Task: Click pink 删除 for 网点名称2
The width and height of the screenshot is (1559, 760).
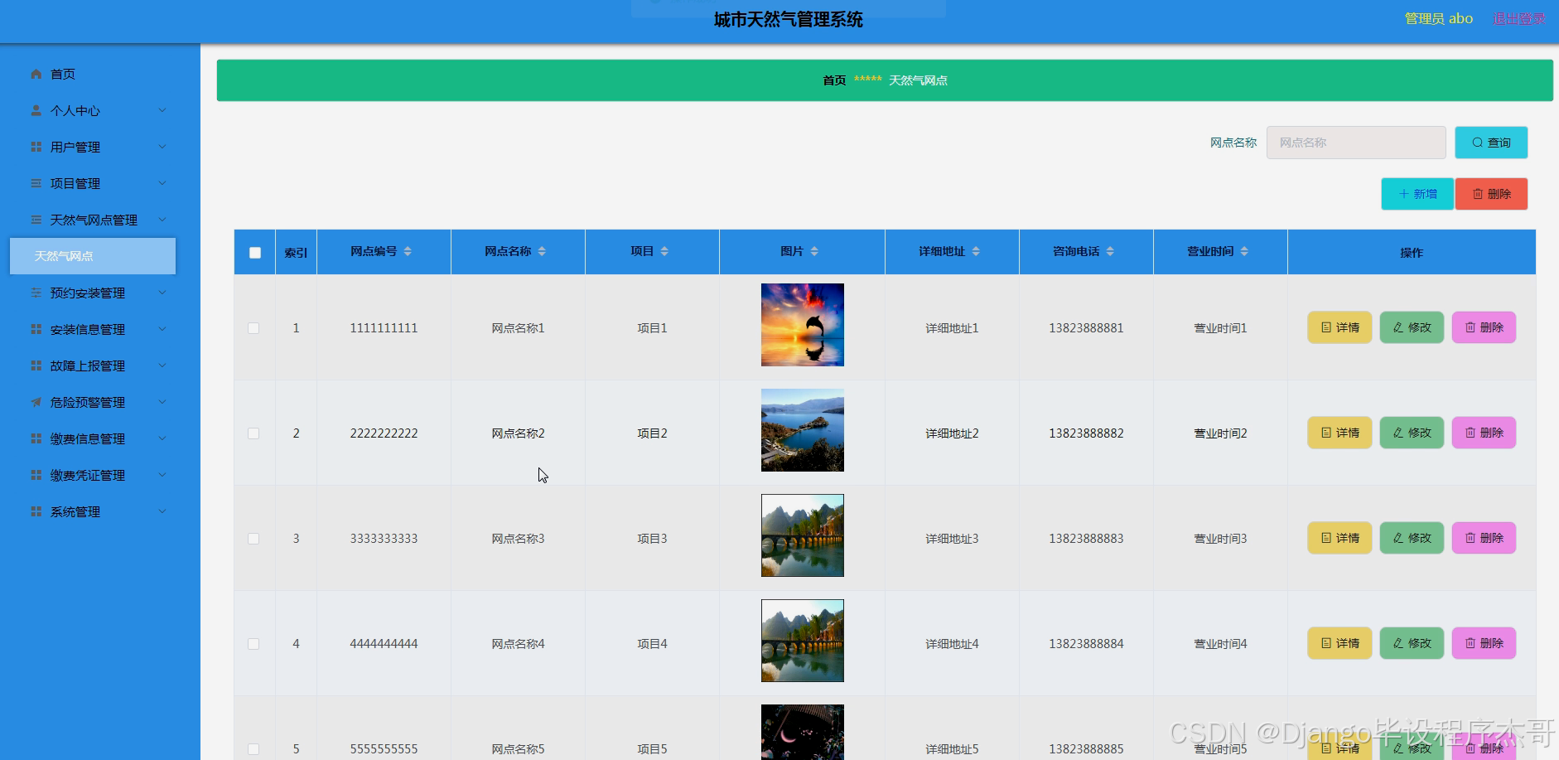Action: point(1484,433)
